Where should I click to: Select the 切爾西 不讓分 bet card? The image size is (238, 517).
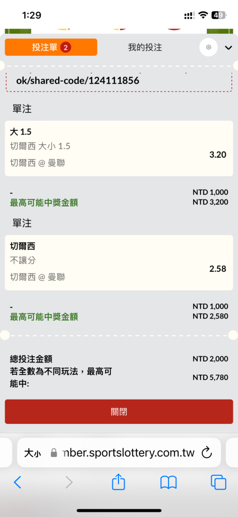click(119, 263)
